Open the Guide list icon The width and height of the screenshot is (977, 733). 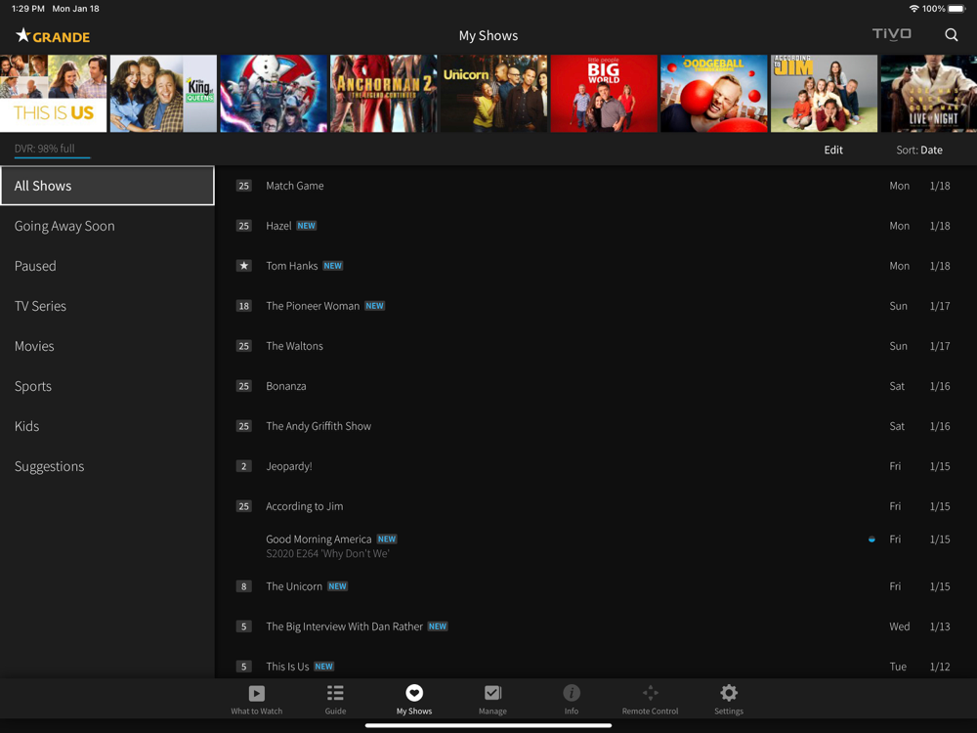(x=335, y=693)
